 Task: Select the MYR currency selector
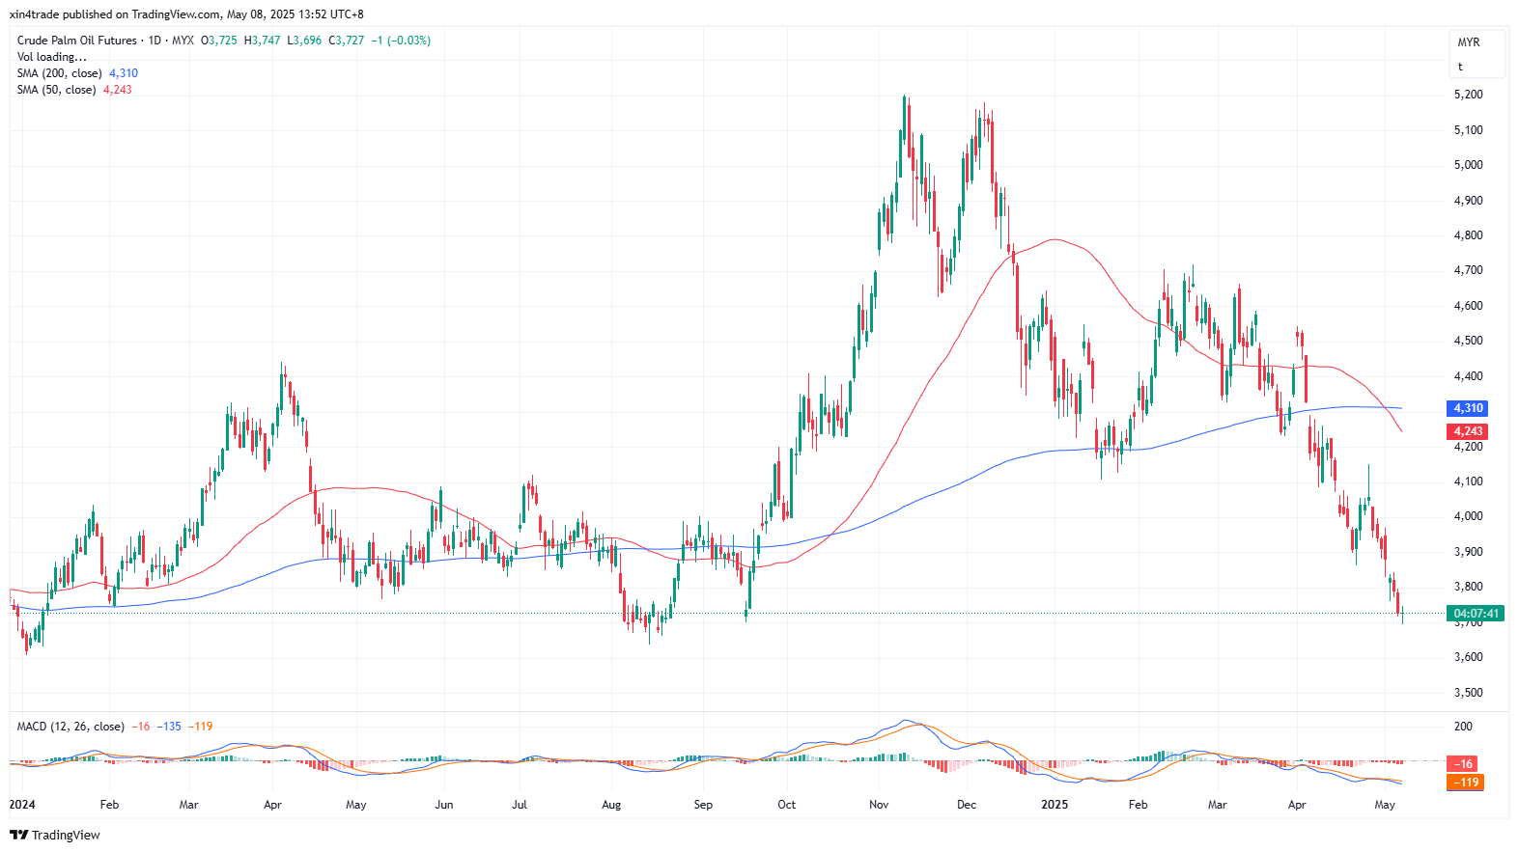coord(1468,42)
